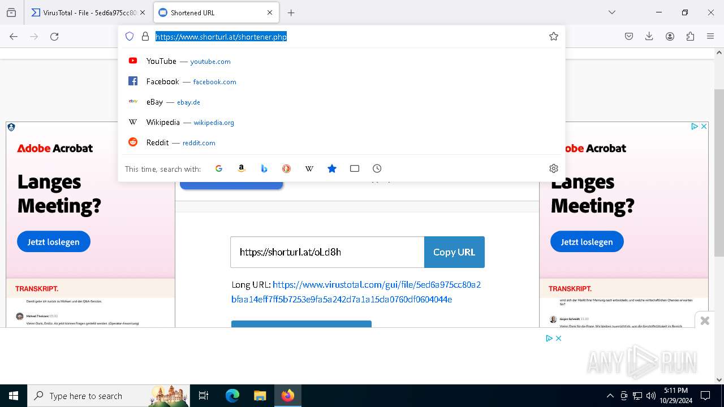This screenshot has width=724, height=407.
Task: Search this time with Google
Action: (219, 168)
